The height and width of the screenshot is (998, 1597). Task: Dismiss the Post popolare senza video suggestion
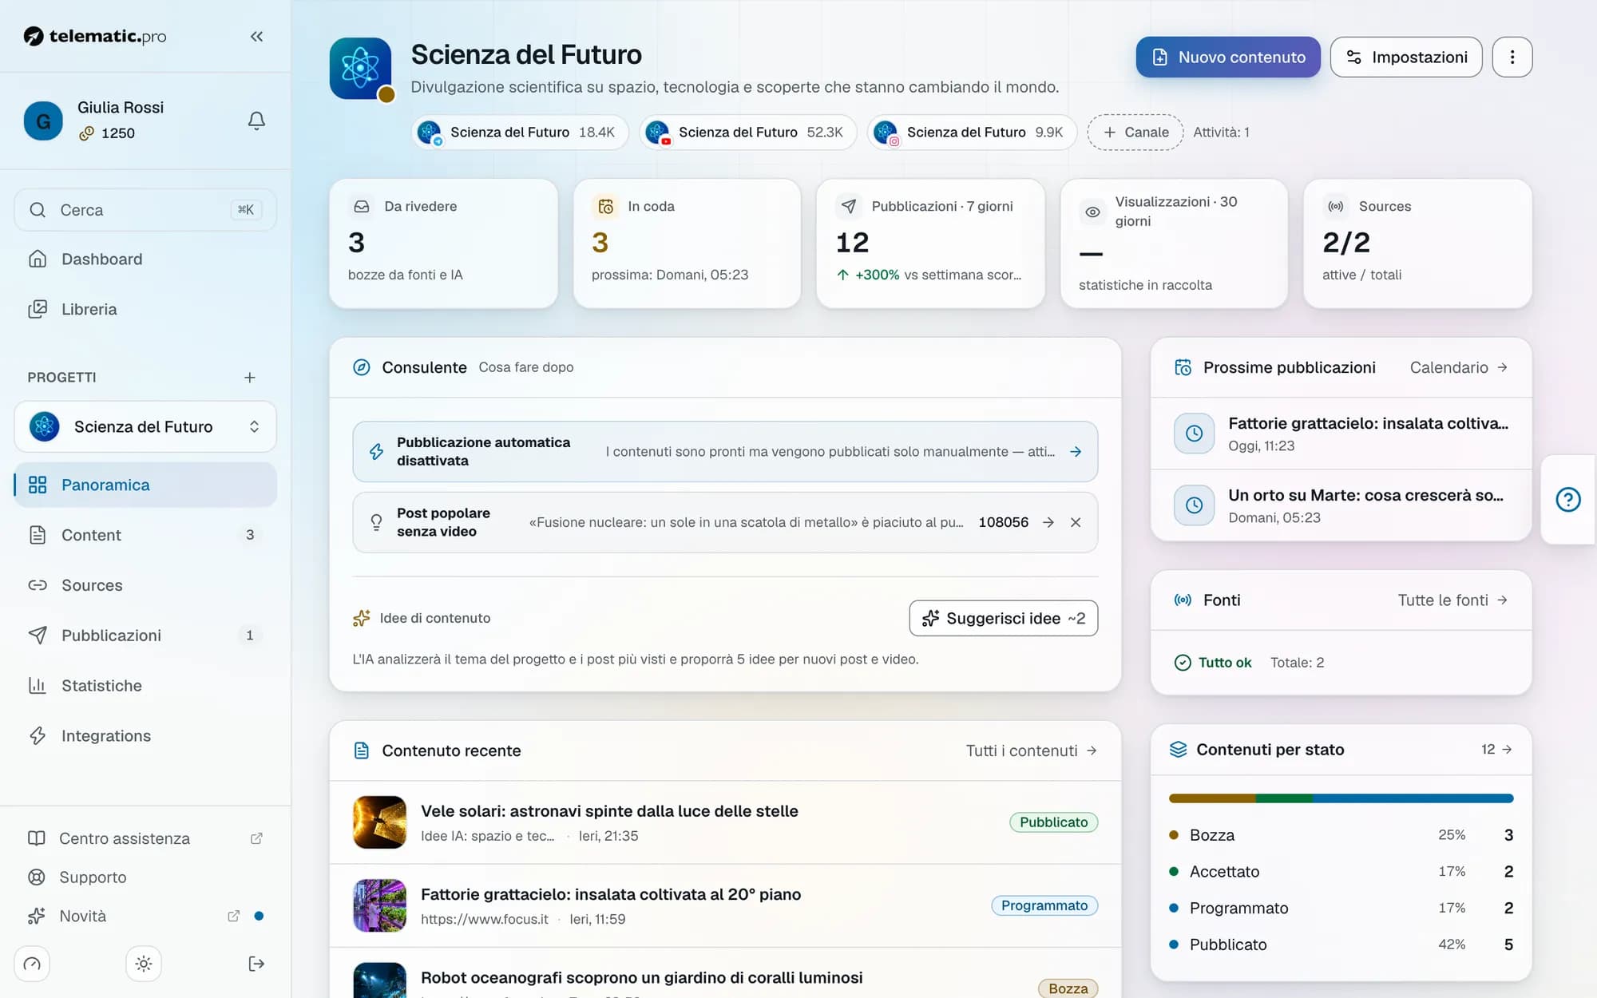click(1076, 522)
